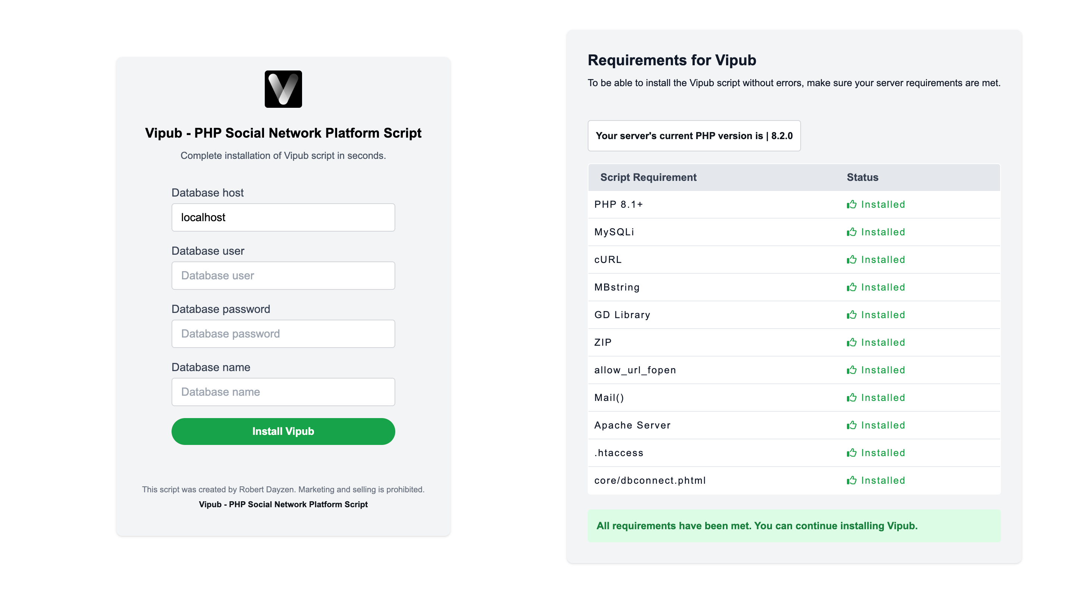
Task: Click the footer Vipub script link
Action: (283, 504)
